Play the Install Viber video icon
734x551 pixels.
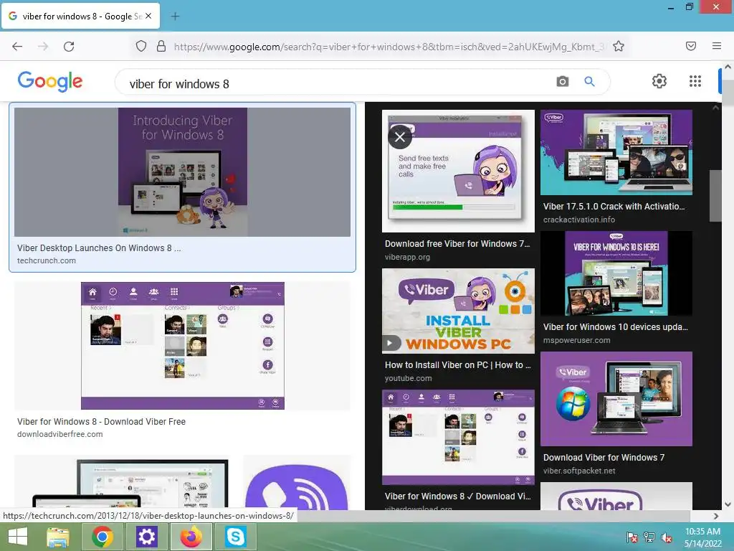click(391, 343)
